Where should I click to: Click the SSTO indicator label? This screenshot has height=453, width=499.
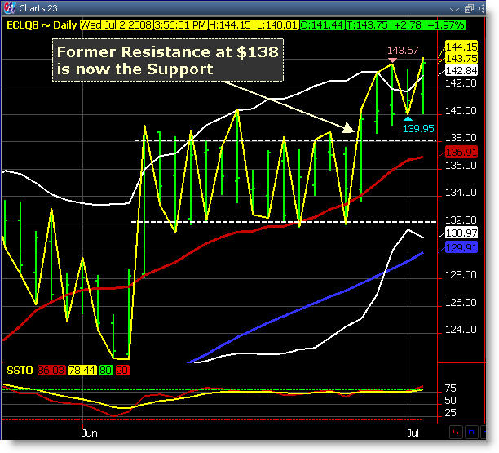click(x=20, y=371)
